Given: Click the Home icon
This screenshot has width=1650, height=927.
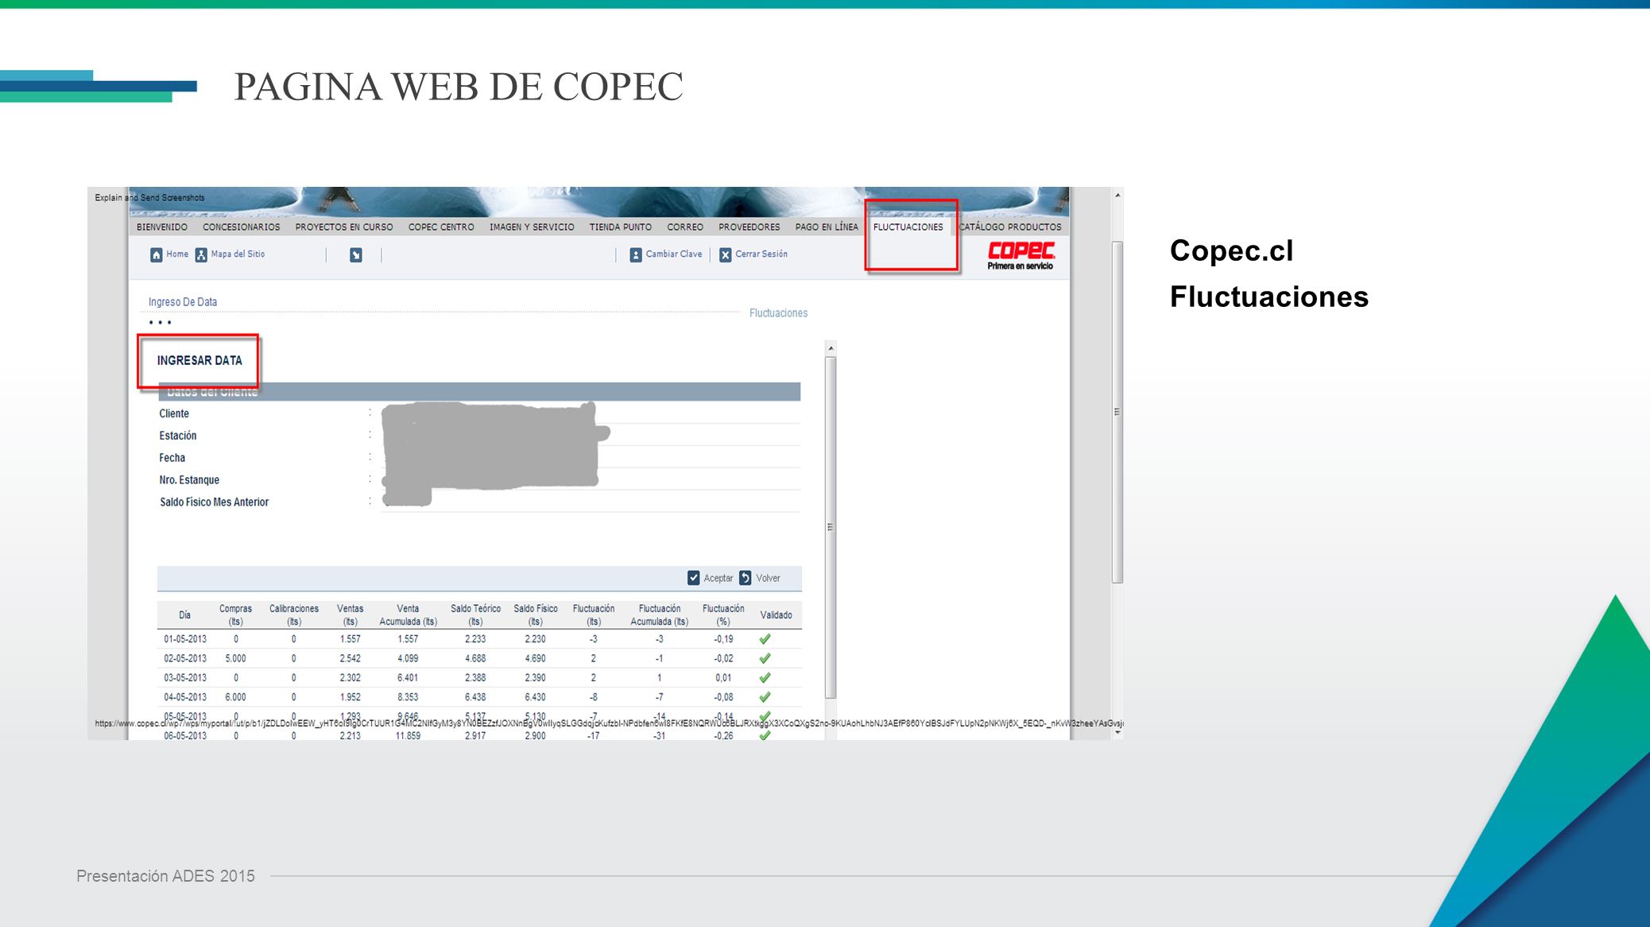Looking at the screenshot, I should pyautogui.click(x=156, y=254).
